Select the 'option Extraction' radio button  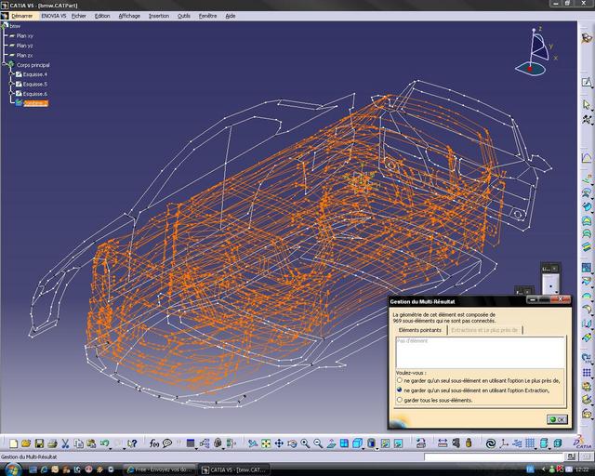point(400,390)
